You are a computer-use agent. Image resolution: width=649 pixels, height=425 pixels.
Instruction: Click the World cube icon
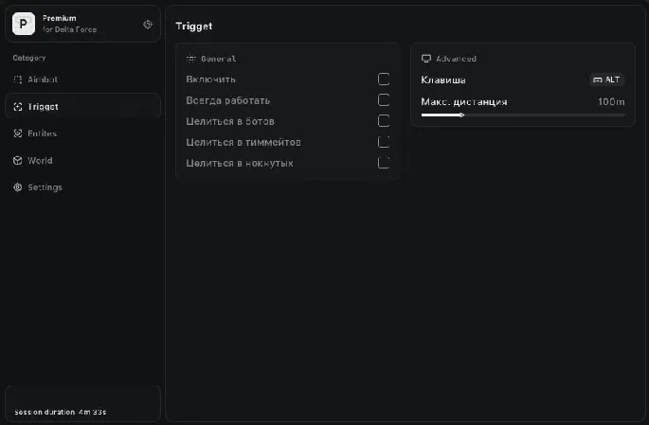point(18,160)
